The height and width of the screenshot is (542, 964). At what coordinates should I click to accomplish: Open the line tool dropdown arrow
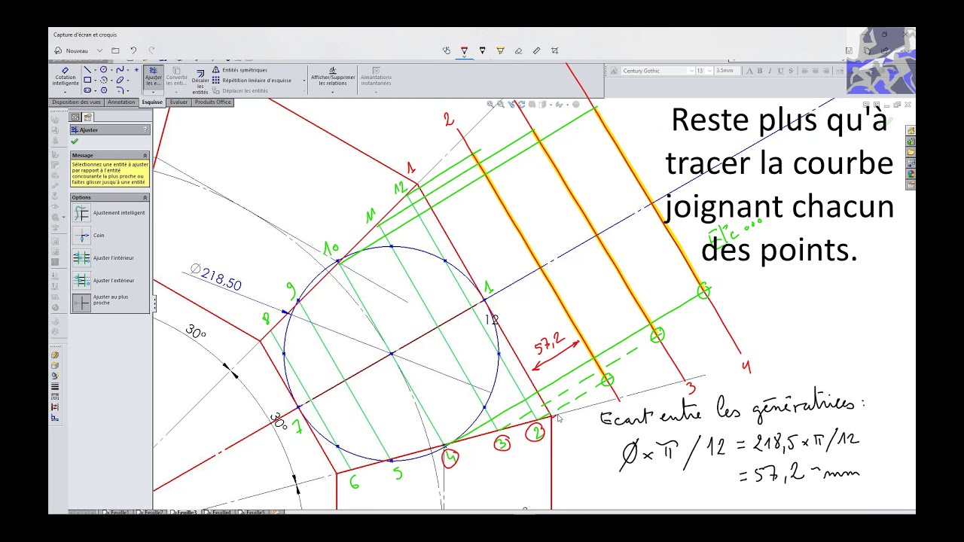pos(95,70)
